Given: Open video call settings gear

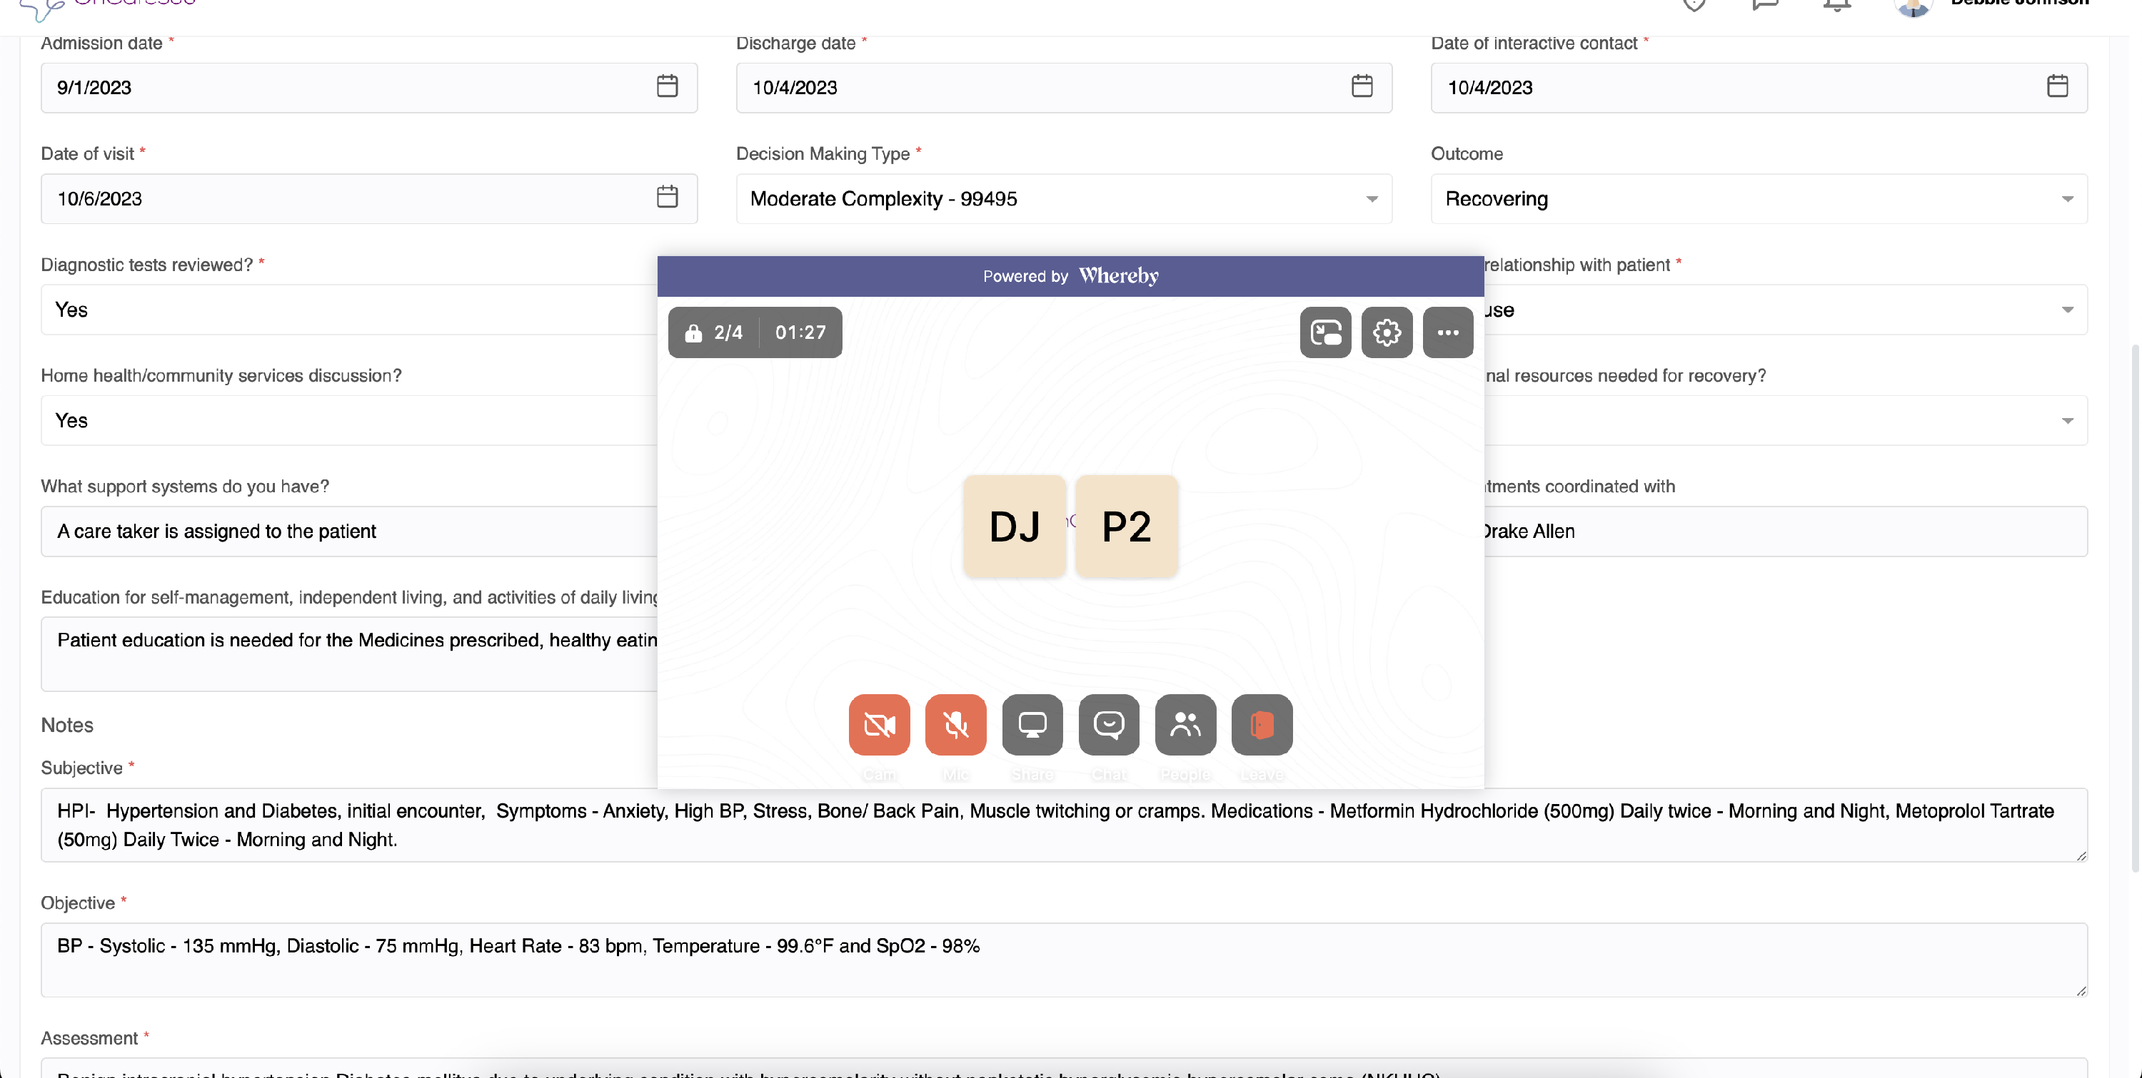Looking at the screenshot, I should click(1386, 332).
